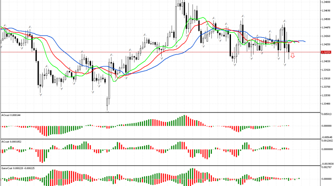The width and height of the screenshot is (334, 186).
Task: Select the horizontal red price level line
Action: 133,52
